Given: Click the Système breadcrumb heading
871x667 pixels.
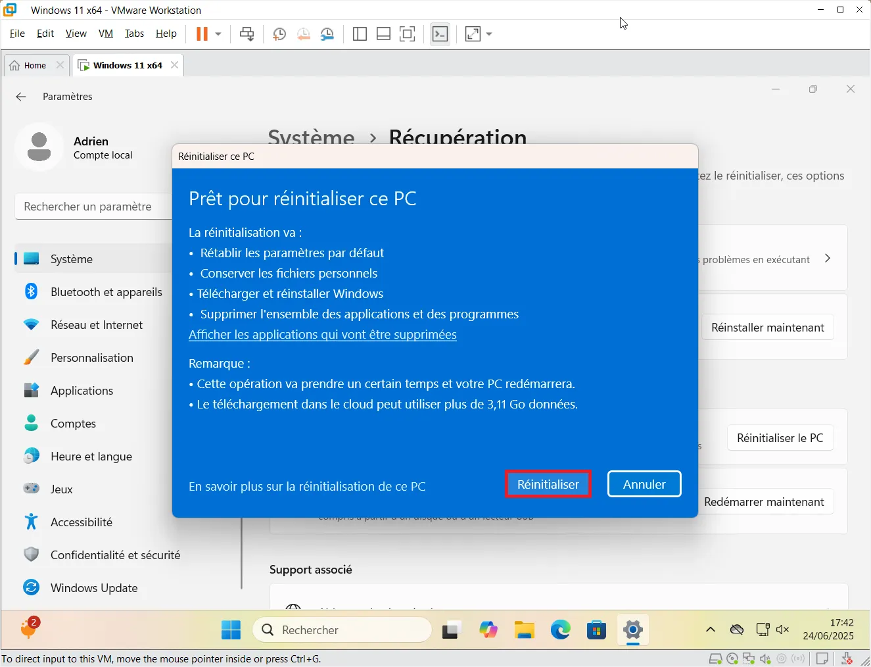Looking at the screenshot, I should click(x=311, y=137).
